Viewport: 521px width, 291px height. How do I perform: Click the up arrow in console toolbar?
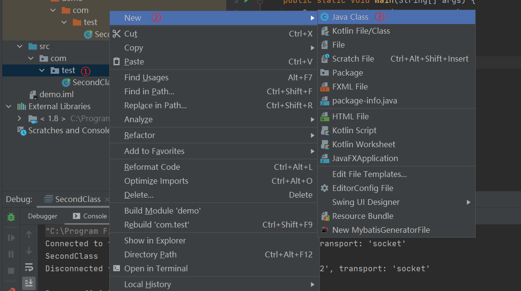point(29,234)
